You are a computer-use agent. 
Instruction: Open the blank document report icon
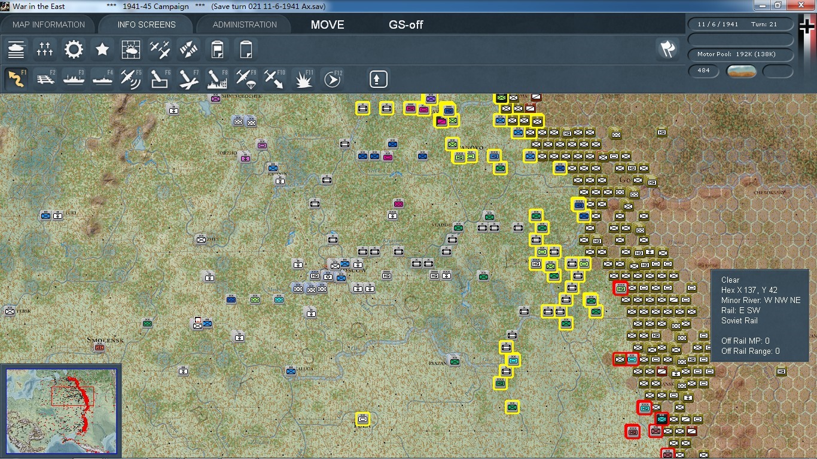pos(246,49)
